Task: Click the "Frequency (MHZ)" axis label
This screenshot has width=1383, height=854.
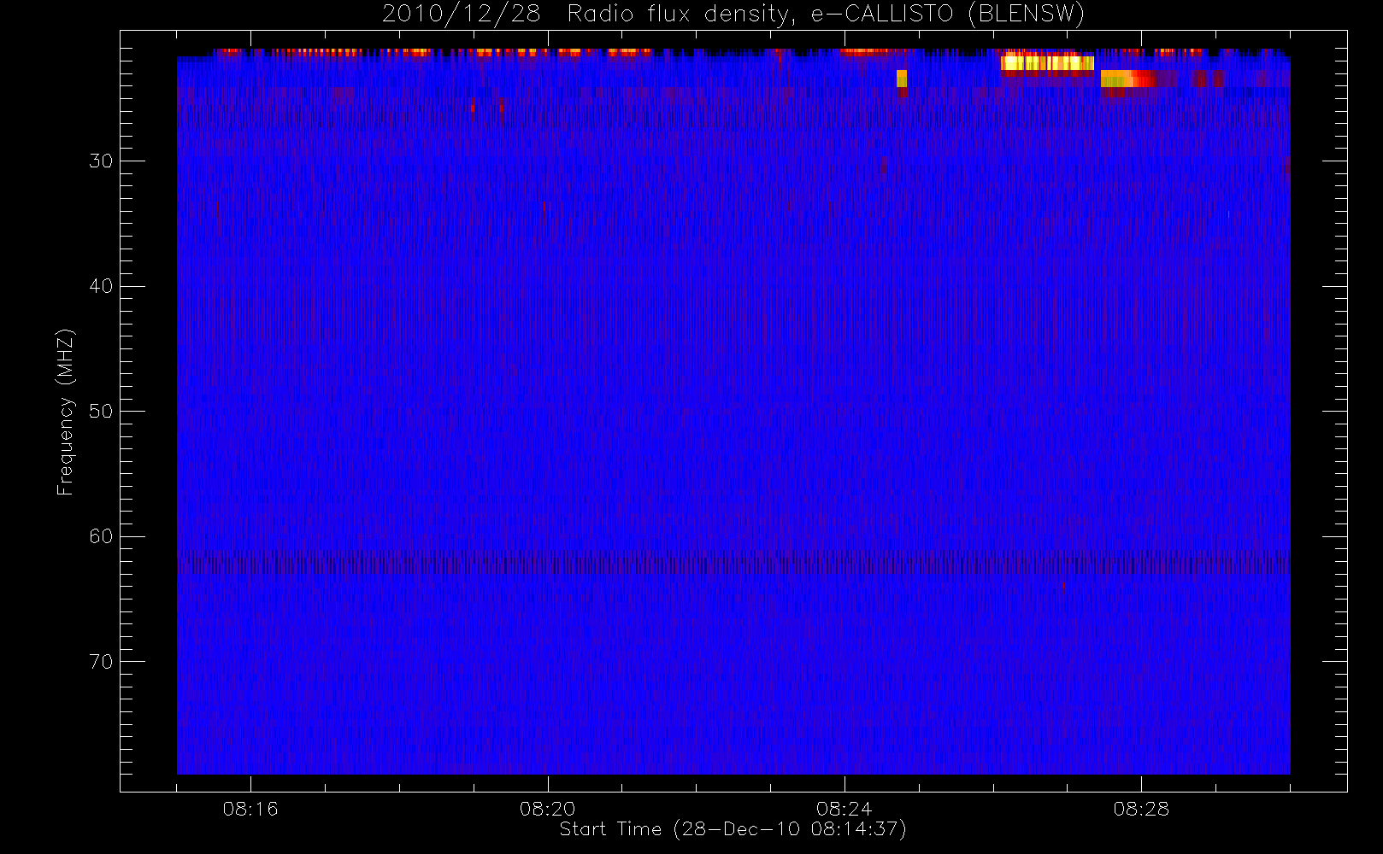Action: pyautogui.click(x=65, y=412)
